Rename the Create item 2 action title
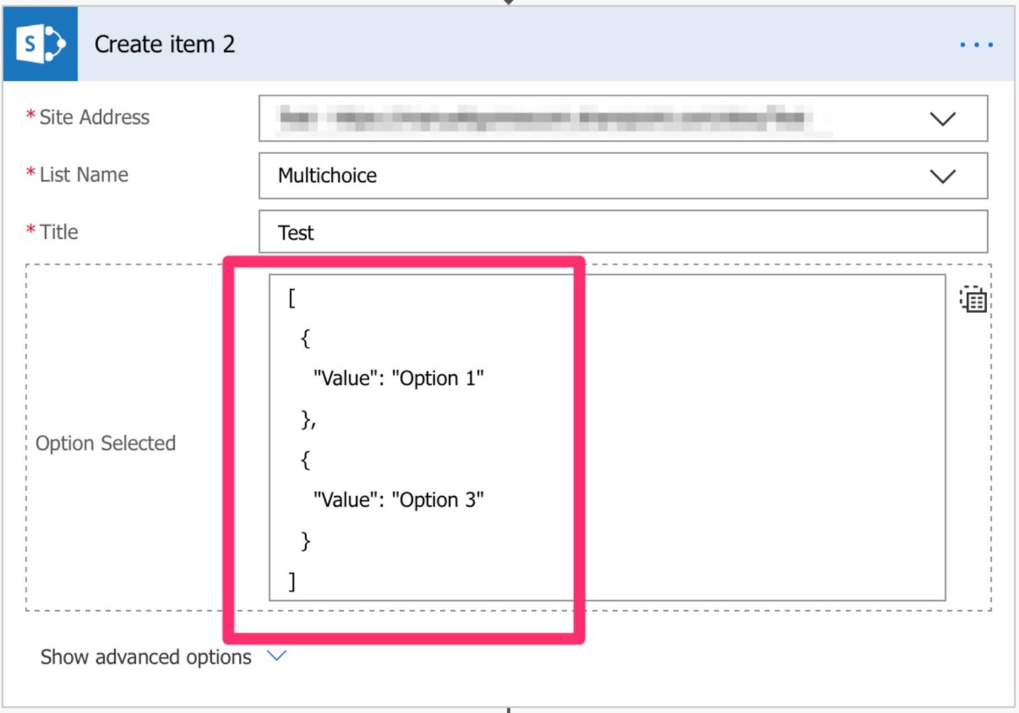Image resolution: width=1019 pixels, height=713 pixels. point(165,44)
